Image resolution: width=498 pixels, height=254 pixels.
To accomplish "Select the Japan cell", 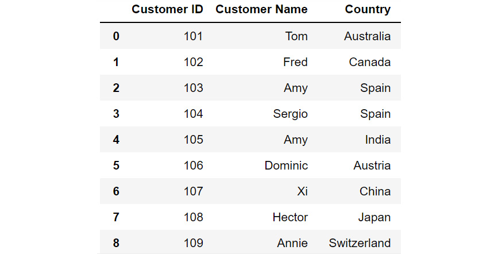I will click(375, 218).
